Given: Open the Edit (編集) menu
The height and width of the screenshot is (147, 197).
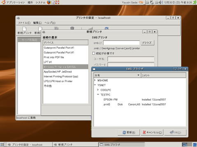Looking at the screenshot, I should 37,23.
